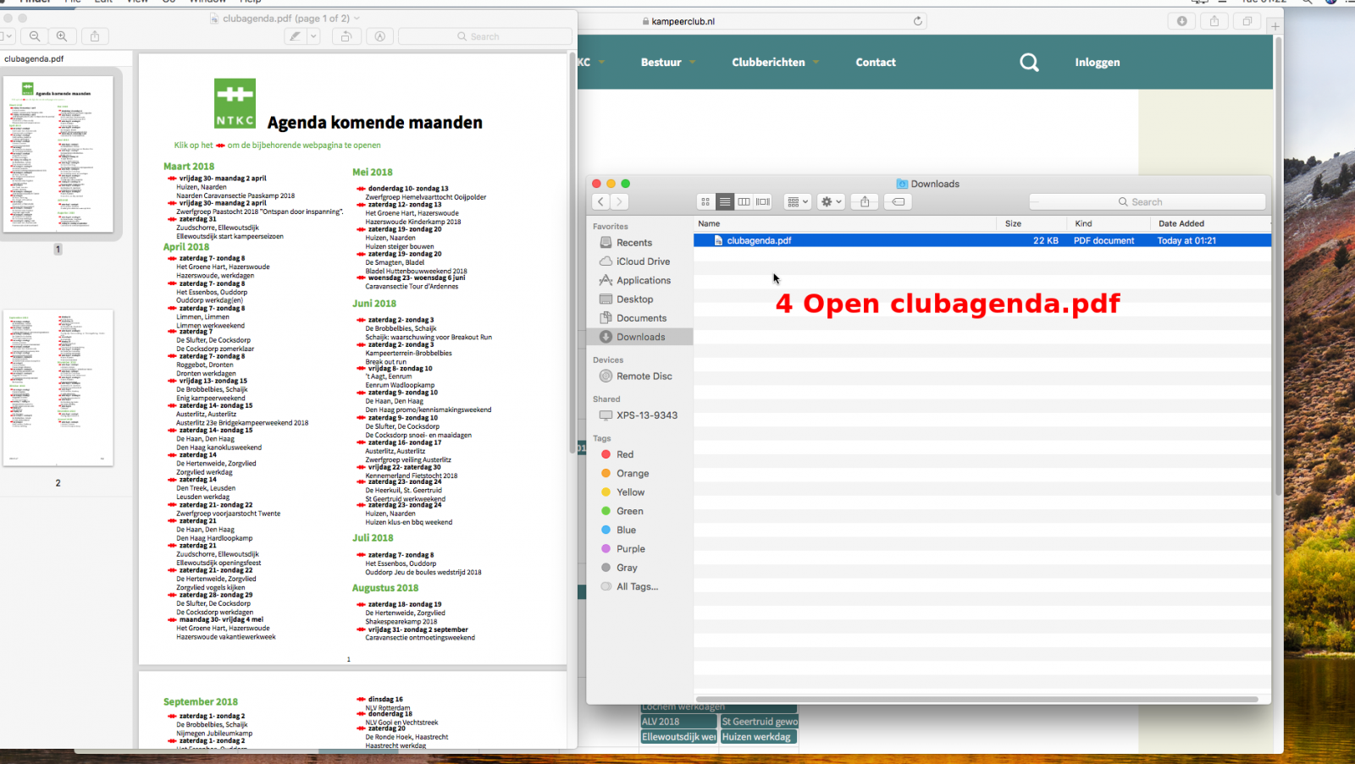Open the Bestuur menu on kampeerclub.nl
Screen dimensions: 1355x764
[x=661, y=63]
